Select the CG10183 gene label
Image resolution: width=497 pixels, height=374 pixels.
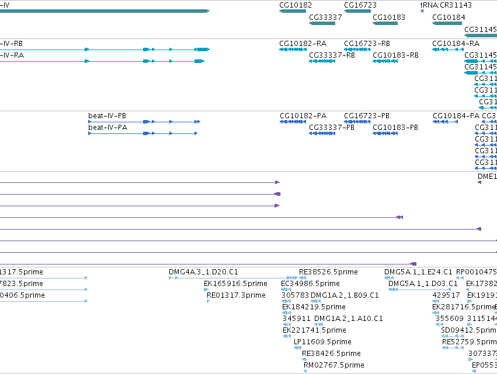[389, 17]
